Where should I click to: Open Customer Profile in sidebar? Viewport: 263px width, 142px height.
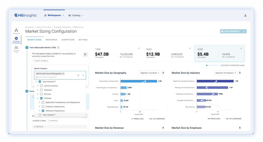point(16,48)
